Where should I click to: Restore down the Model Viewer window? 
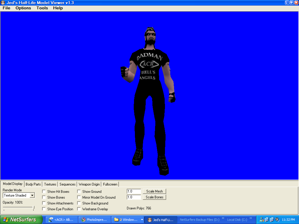tap(292, 3)
